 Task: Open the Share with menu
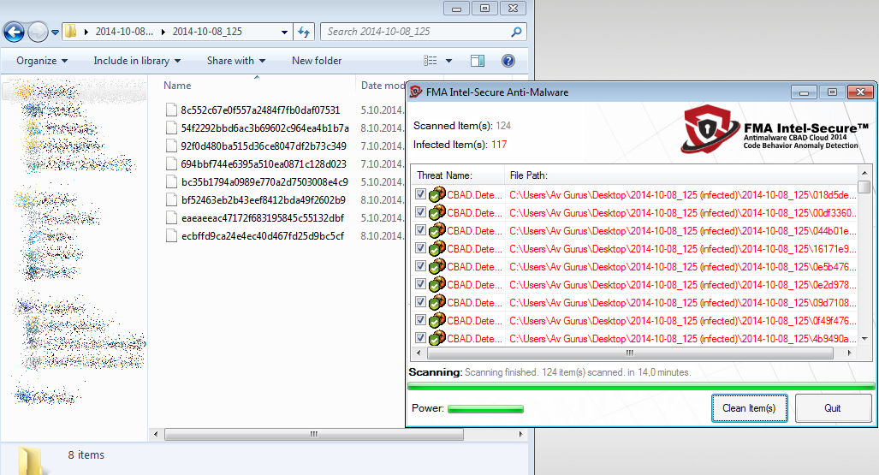236,61
